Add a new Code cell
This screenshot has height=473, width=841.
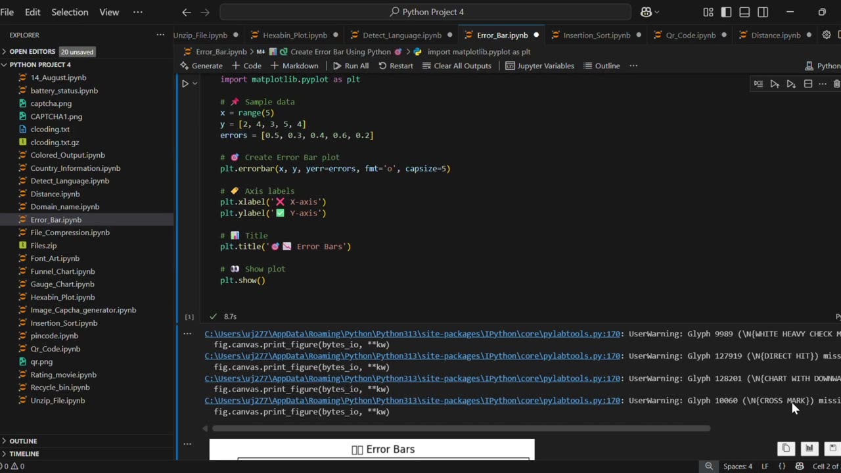246,66
